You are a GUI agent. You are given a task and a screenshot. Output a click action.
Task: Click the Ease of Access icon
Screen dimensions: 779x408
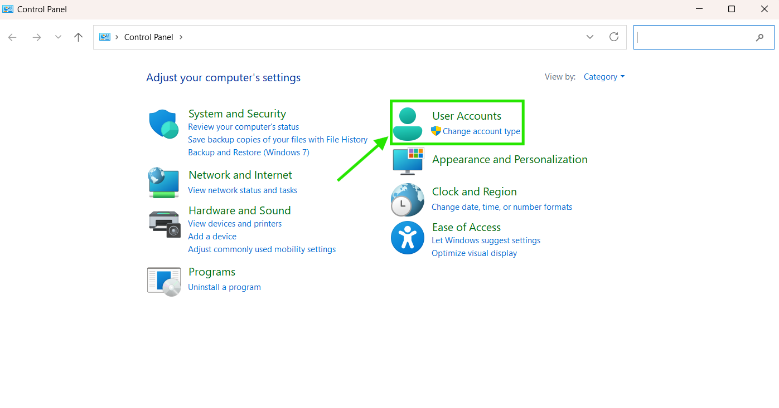coord(408,238)
